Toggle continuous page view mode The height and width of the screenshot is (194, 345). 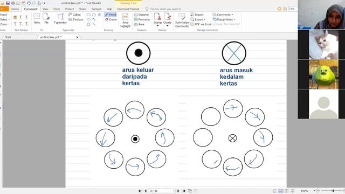[x=280, y=191]
